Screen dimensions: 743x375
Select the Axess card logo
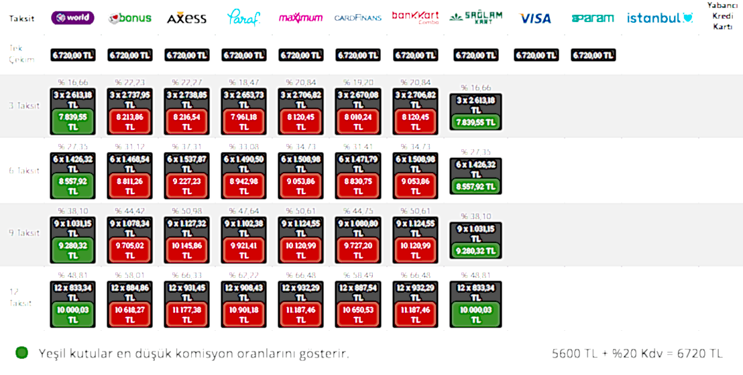click(186, 18)
